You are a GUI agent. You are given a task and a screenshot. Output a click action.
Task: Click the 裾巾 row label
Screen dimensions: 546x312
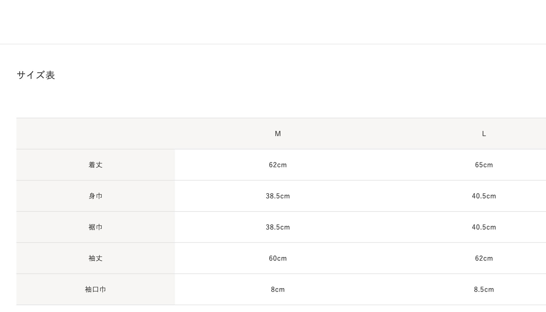pyautogui.click(x=95, y=227)
